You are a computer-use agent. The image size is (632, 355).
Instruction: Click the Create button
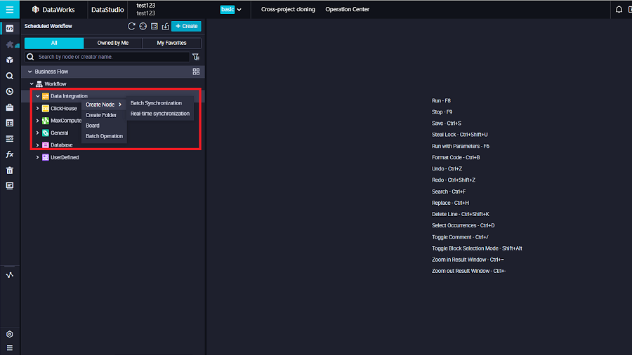pos(186,26)
